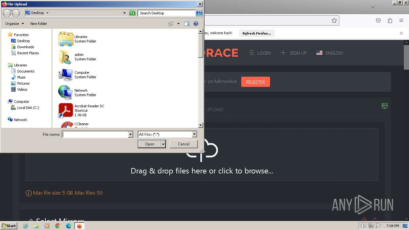Click the drag & drop files upload area
The height and width of the screenshot is (230, 409).
tap(202, 155)
